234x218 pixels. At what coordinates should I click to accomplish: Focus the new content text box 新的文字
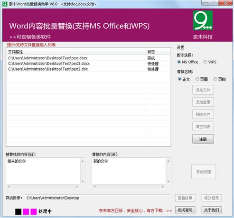129,171
